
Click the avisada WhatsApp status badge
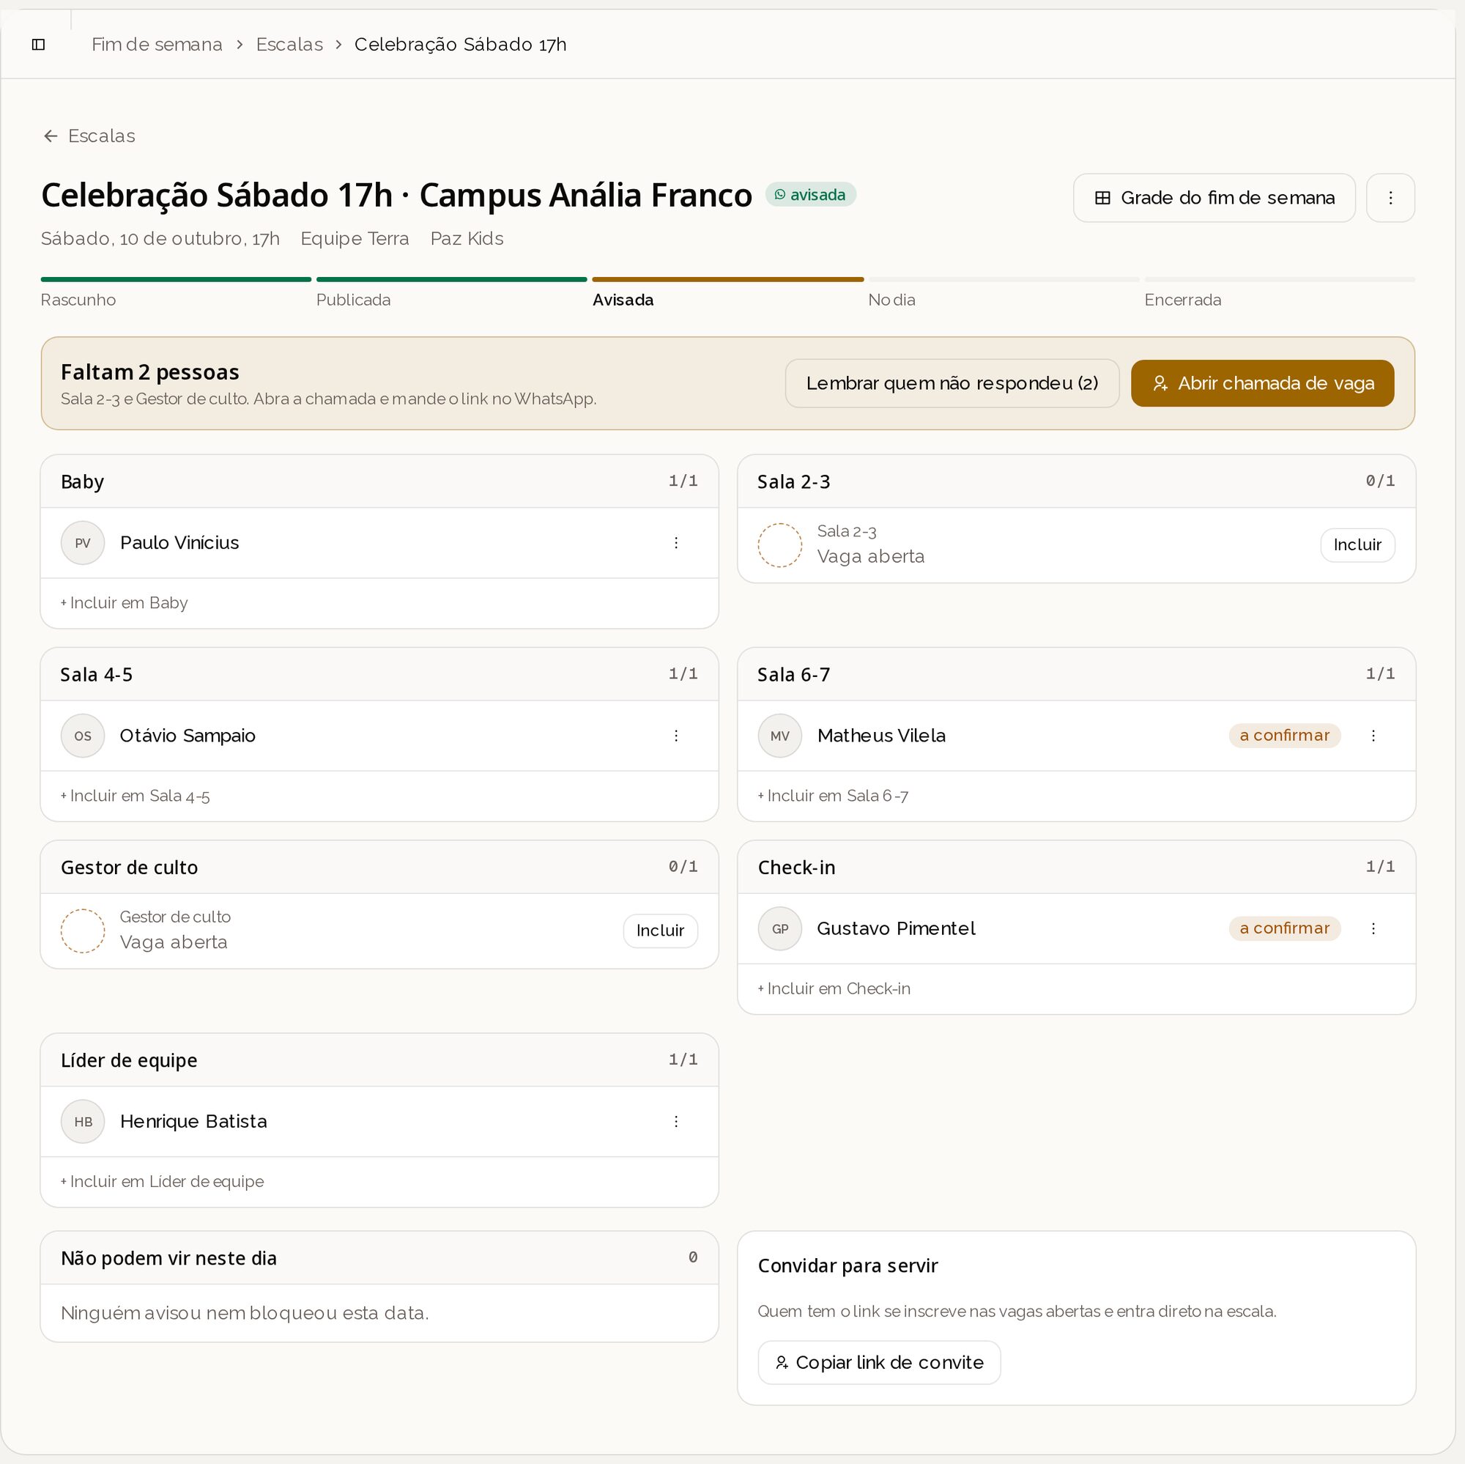point(810,195)
